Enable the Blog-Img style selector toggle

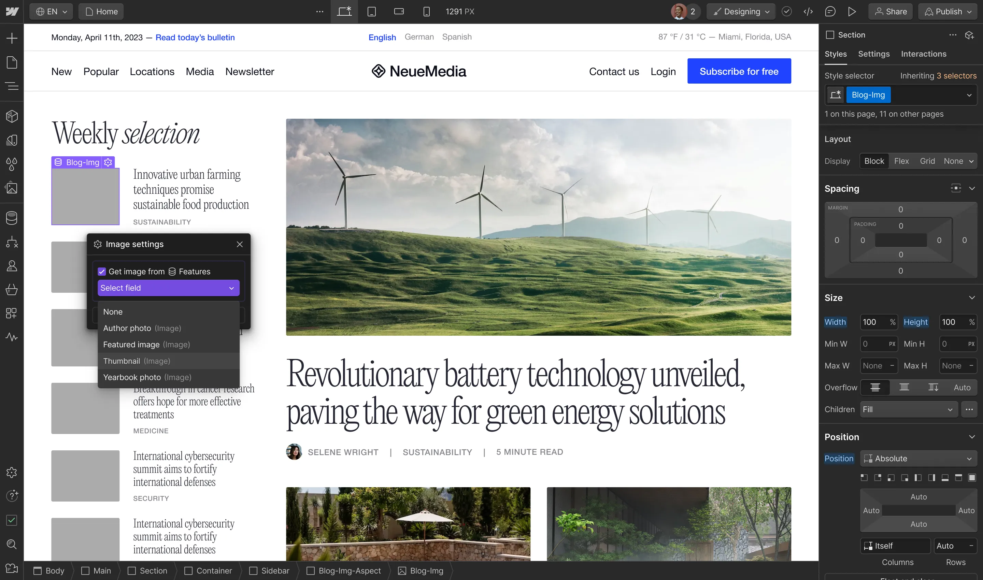click(836, 95)
